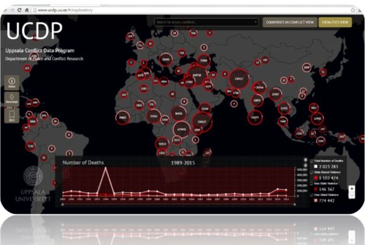
Task: Click the UCDP logo title
Action: [34, 31]
